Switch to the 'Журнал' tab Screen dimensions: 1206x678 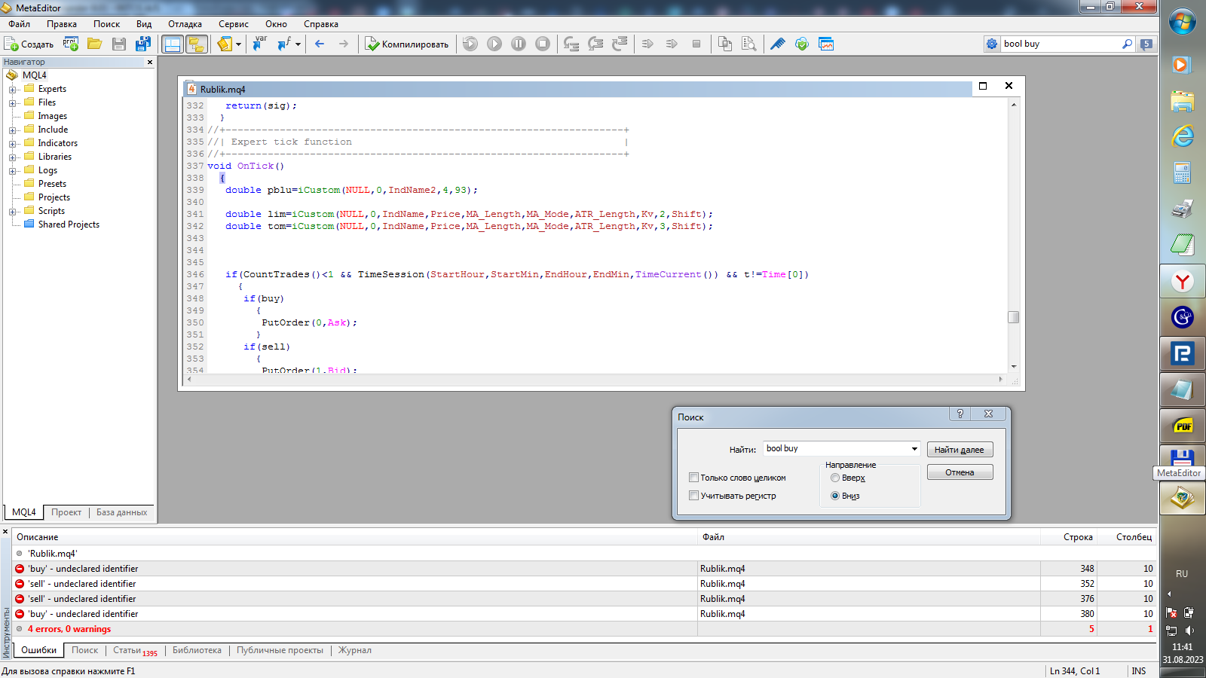click(x=354, y=650)
